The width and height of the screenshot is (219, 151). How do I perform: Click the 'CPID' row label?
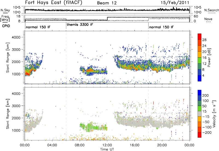coord(6,26)
